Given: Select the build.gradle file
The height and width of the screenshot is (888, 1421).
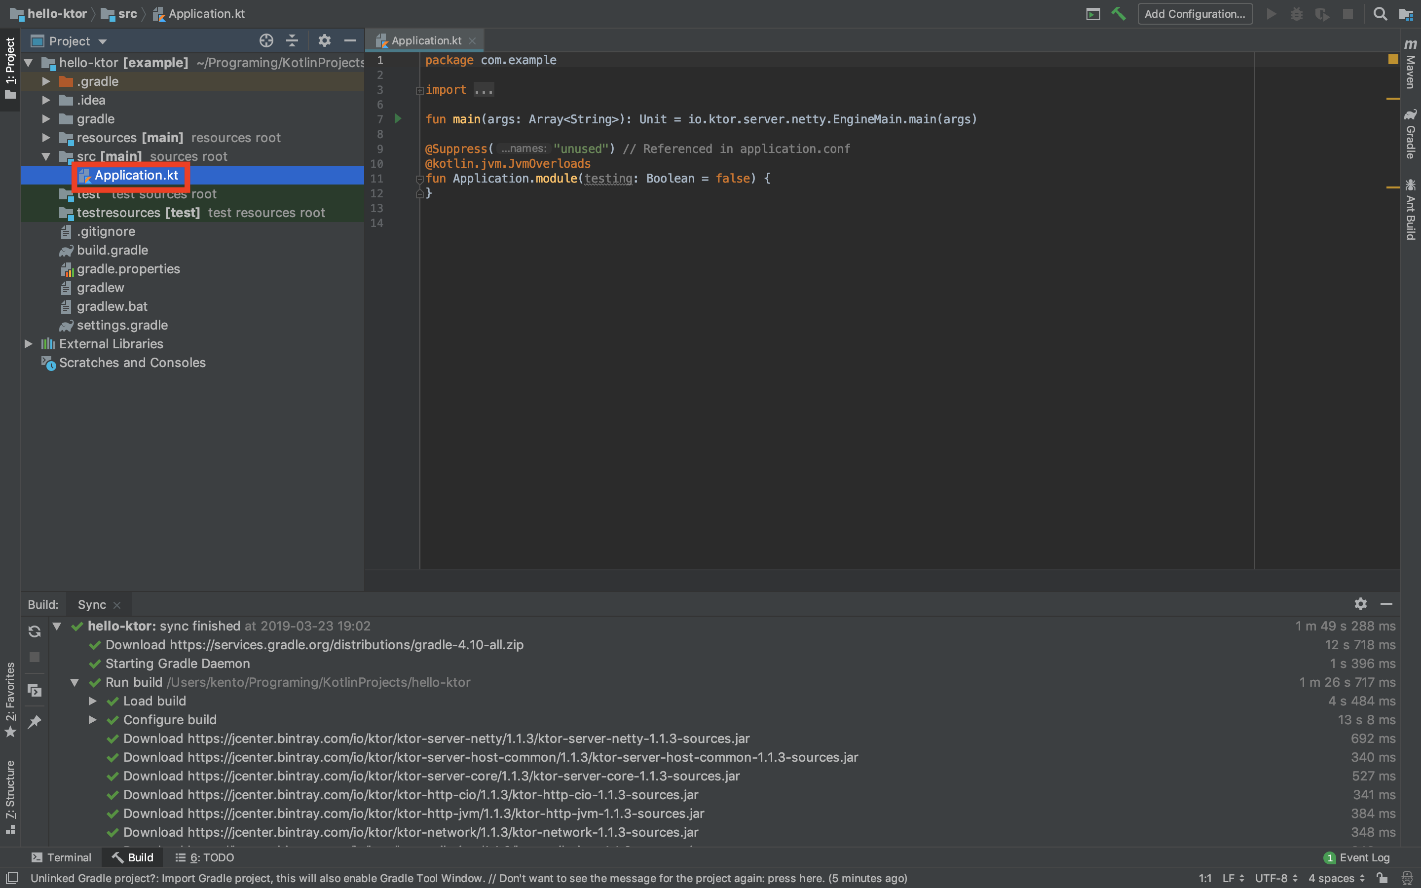Looking at the screenshot, I should [112, 250].
